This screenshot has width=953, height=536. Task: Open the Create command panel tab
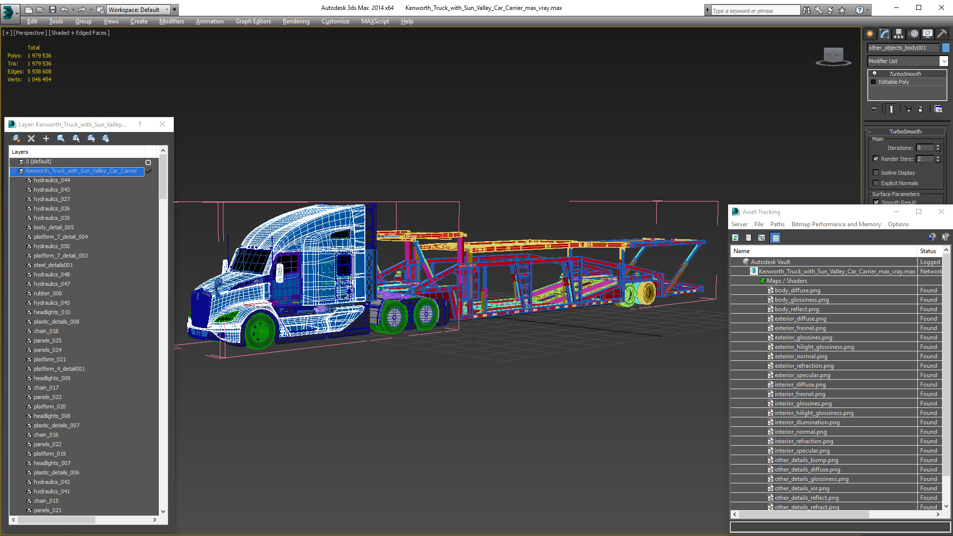(870, 34)
